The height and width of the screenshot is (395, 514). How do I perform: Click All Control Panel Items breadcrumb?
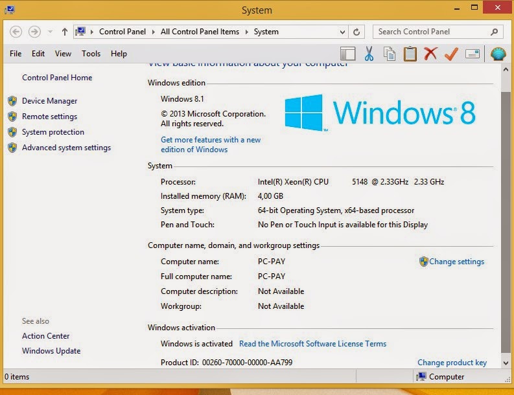point(200,32)
